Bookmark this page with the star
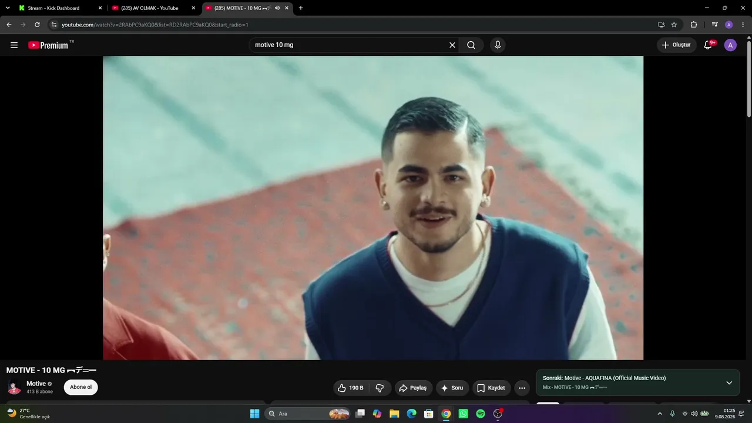The width and height of the screenshot is (752, 423). click(x=674, y=25)
